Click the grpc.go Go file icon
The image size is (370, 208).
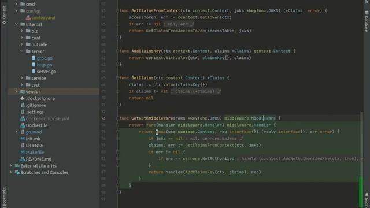click(x=34, y=58)
